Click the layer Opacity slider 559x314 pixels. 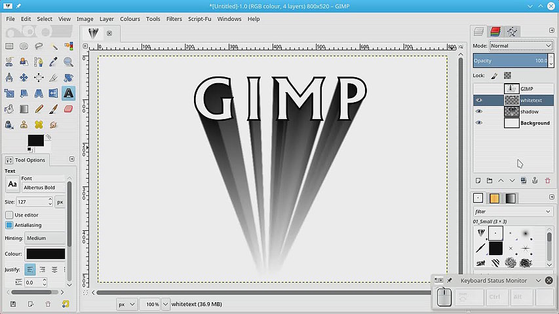(511, 61)
